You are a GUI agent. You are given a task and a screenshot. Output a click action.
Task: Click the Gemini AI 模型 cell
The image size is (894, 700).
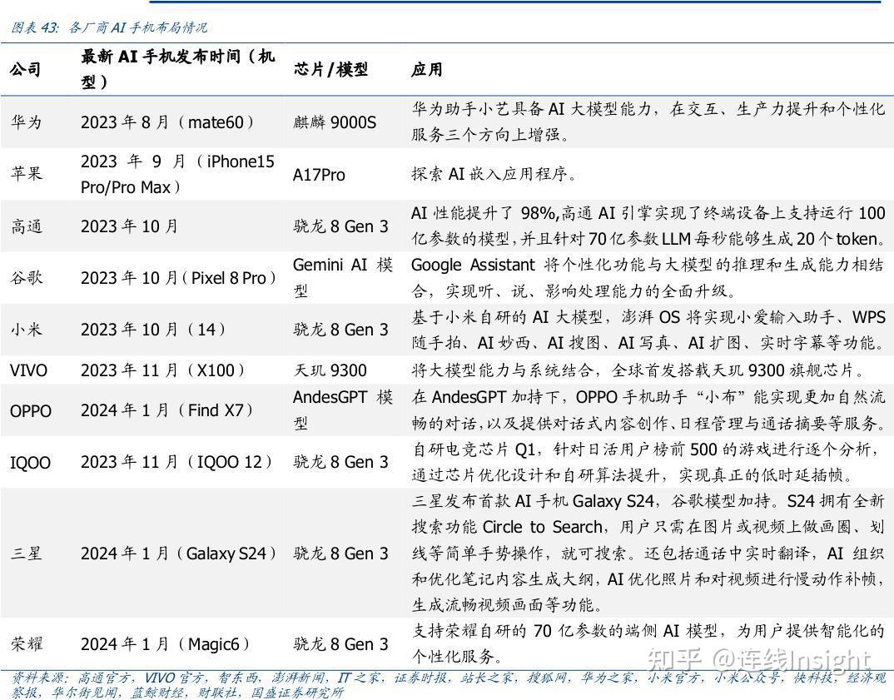pos(336,277)
